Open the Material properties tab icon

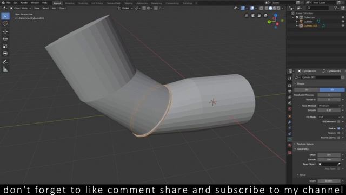290,146
